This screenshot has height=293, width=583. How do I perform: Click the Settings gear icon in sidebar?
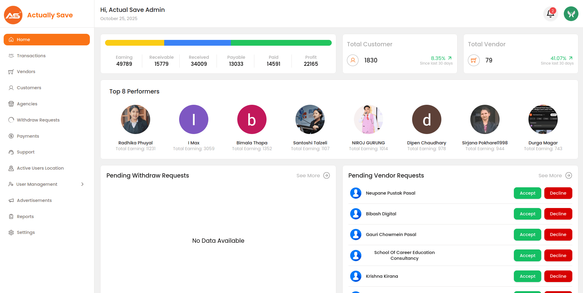11,232
